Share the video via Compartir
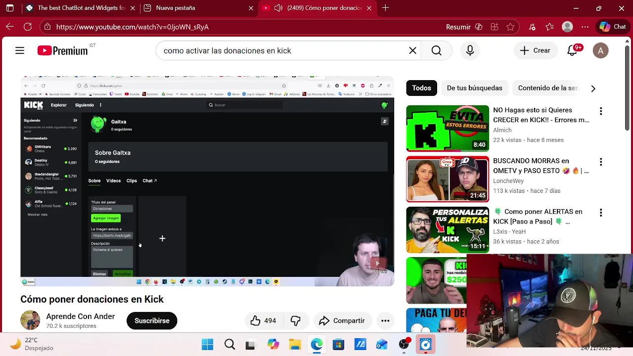The image size is (633, 356). click(x=342, y=321)
